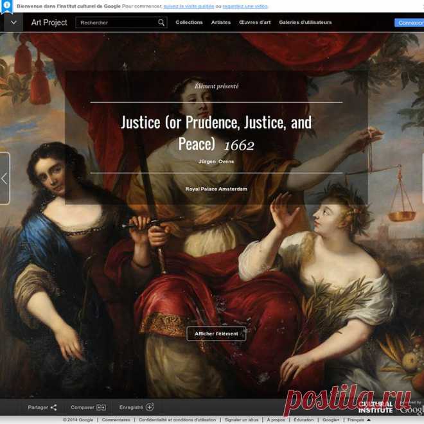The width and height of the screenshot is (424, 424).
Task: Open Royal Palace Amsterdam collection link
Action: pos(216,189)
